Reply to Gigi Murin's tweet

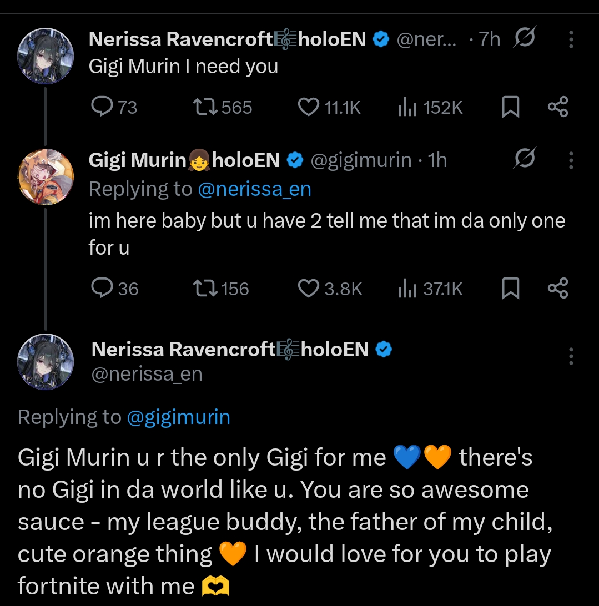(102, 288)
